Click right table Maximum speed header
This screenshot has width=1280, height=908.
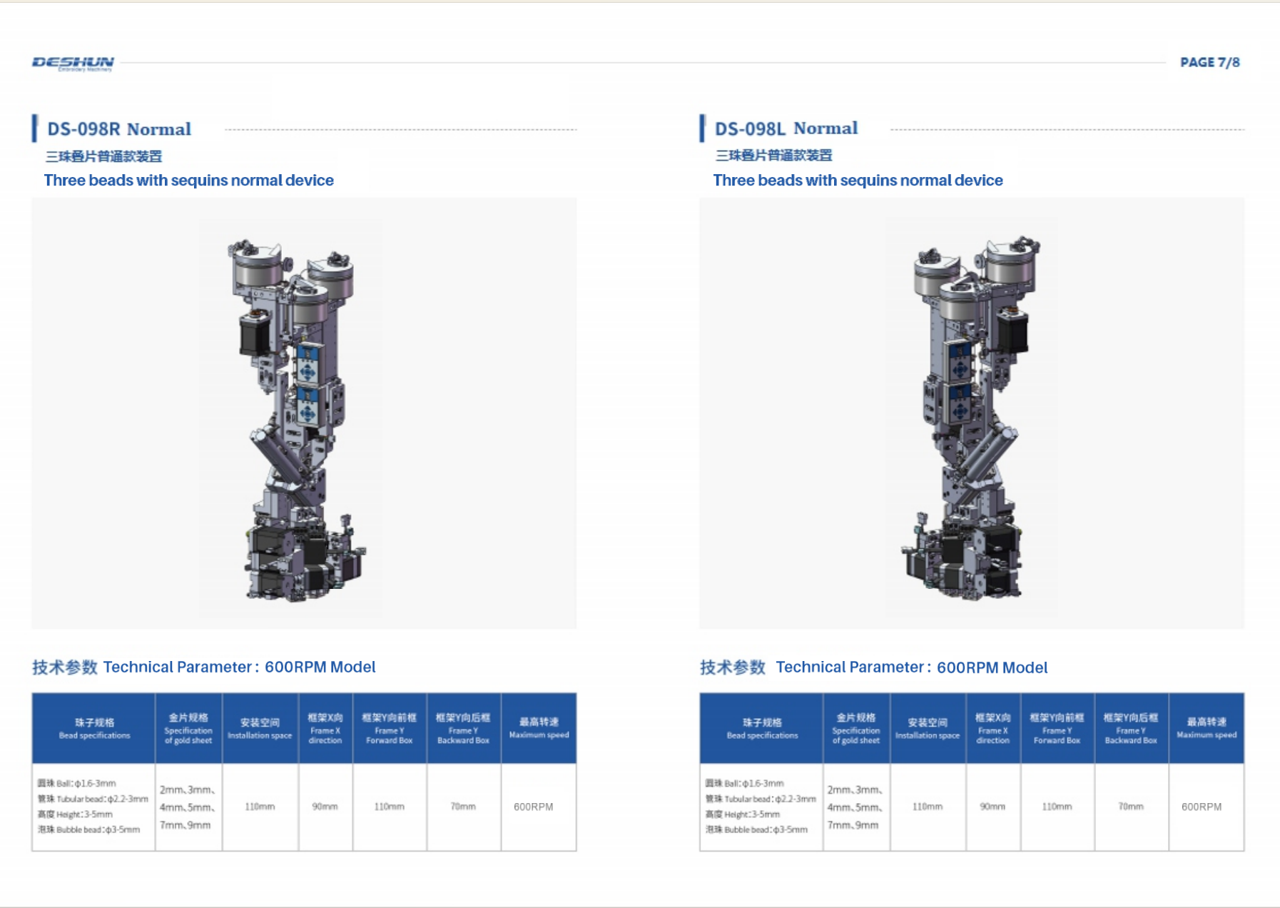pos(1207,728)
